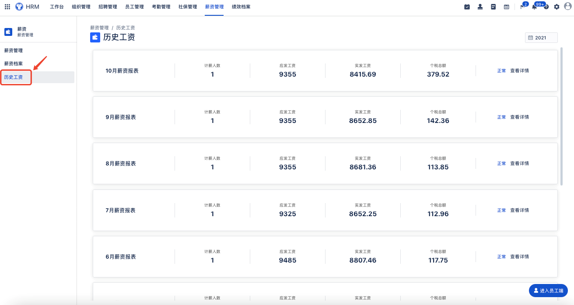View details of 8月薪资报表

tap(519, 163)
